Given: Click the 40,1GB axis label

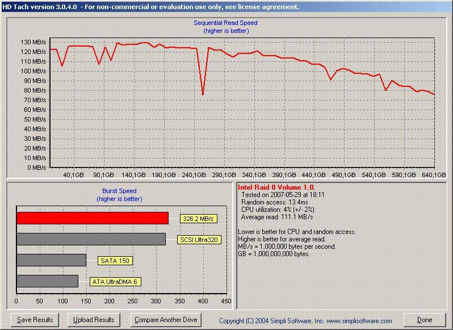Looking at the screenshot, I should 73,175.
